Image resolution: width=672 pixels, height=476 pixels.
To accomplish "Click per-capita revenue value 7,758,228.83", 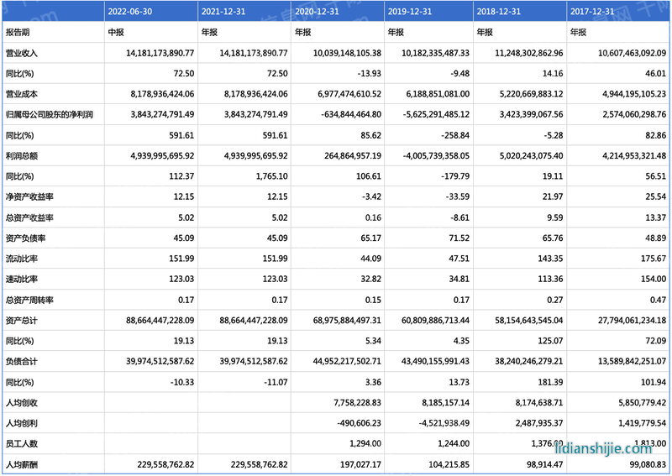I will [358, 402].
